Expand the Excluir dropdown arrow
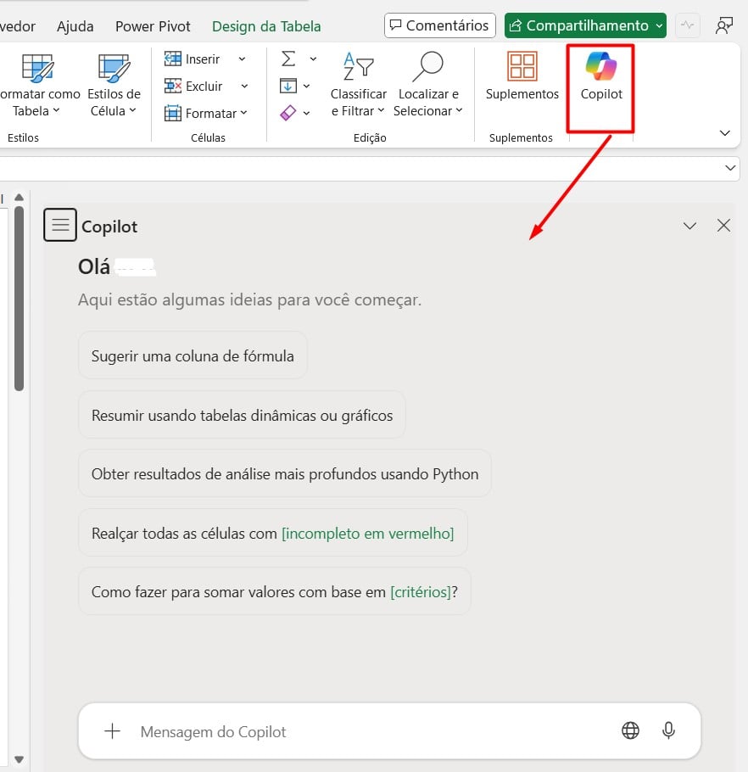 tap(244, 87)
